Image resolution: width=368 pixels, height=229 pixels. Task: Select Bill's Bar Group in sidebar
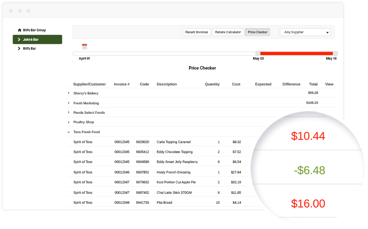[34, 30]
